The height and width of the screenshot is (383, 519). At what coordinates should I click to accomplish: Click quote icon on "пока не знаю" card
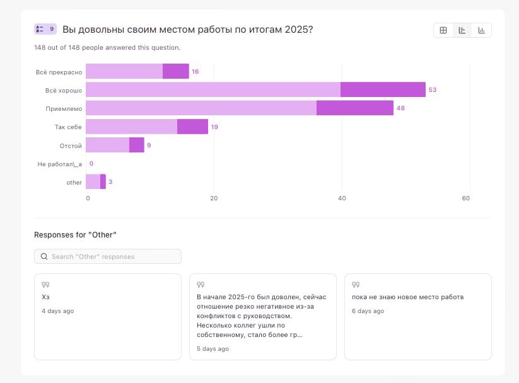click(356, 285)
